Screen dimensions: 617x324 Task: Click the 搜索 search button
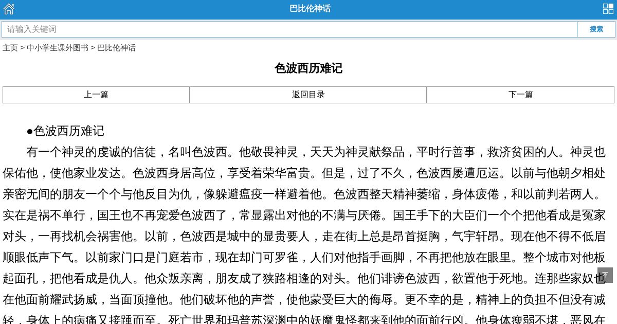(596, 29)
